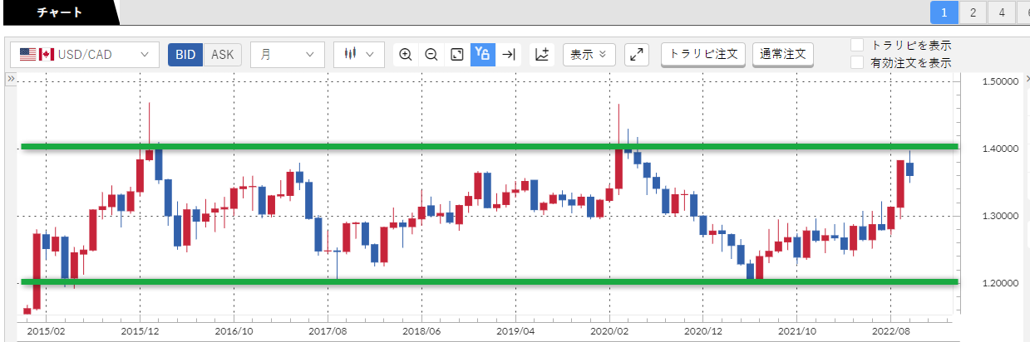The image size is (1030, 342).
Task: Switch the price to BID
Action: point(185,55)
